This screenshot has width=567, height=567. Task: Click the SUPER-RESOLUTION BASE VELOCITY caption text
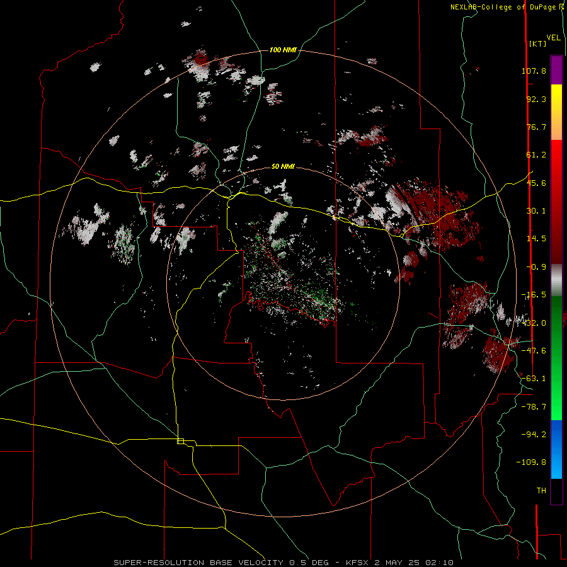(x=200, y=563)
